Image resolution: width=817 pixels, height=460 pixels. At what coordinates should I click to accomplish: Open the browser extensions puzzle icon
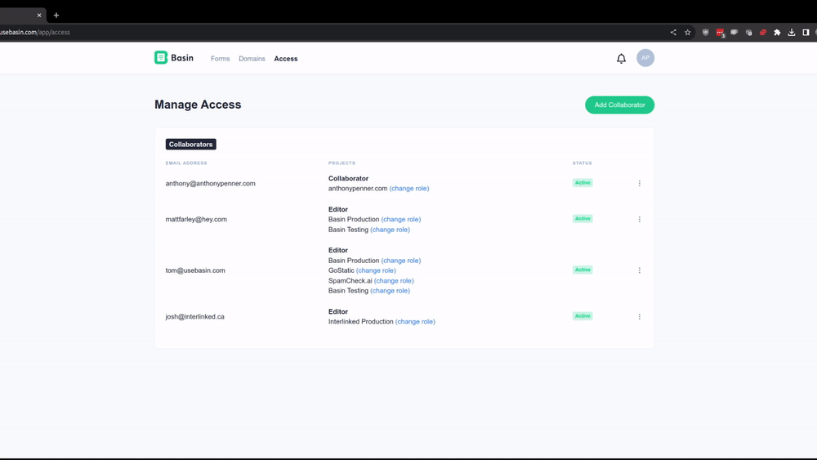777,33
